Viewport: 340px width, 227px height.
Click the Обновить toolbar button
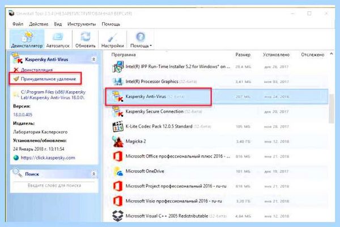(x=85, y=39)
